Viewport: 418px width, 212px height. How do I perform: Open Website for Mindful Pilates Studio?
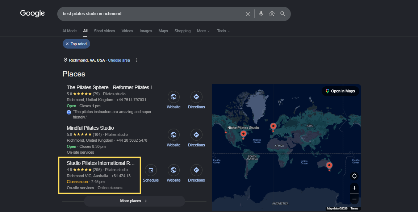click(174, 138)
